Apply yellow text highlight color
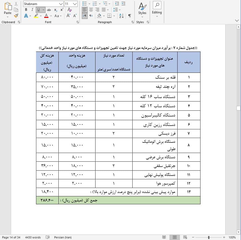This screenshot has width=241, height=240. tap(36, 16)
